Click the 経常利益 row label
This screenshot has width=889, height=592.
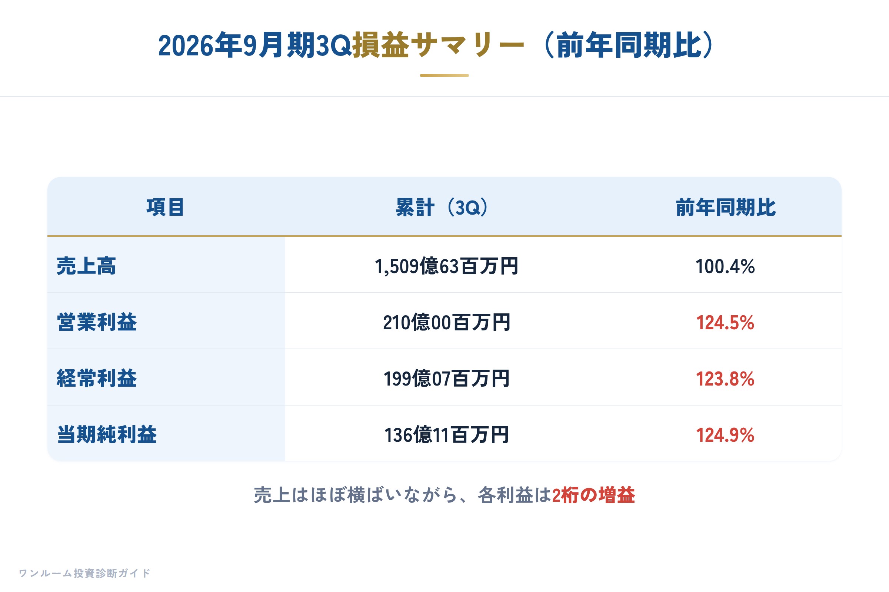(97, 378)
